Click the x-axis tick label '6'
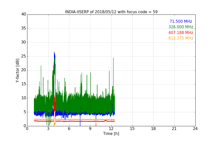The width and height of the screenshot is (217, 144). point(69,129)
